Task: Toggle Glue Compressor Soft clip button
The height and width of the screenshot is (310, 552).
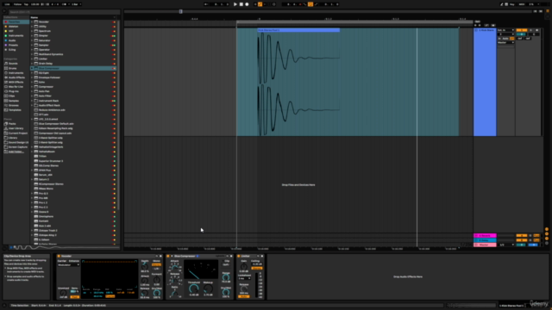Action: [226, 264]
